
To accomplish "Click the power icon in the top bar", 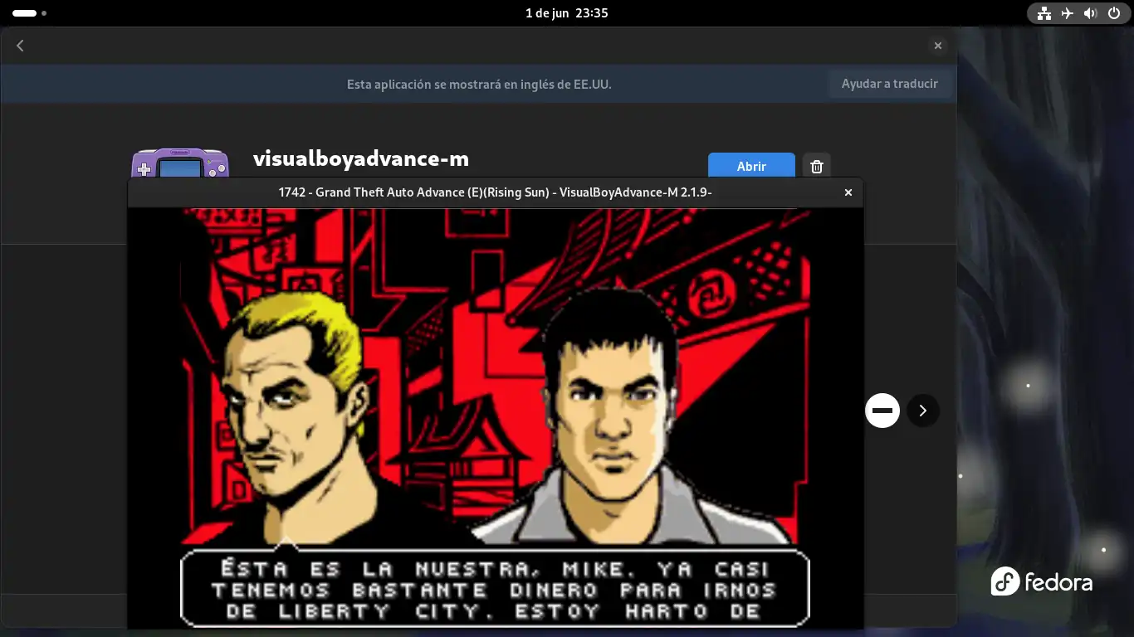I will [x=1113, y=13].
